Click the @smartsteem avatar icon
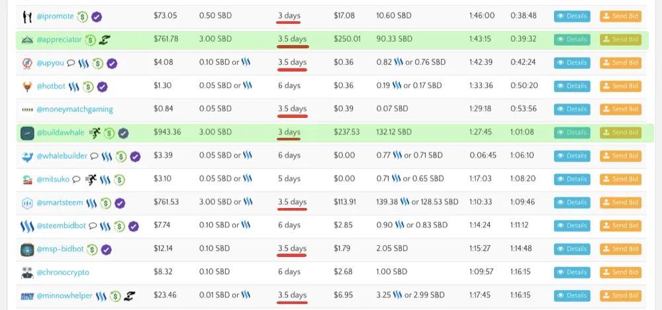Image resolution: width=662 pixels, height=310 pixels. (x=27, y=203)
